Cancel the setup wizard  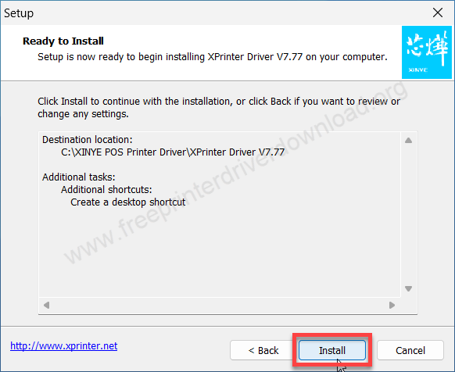[410, 350]
